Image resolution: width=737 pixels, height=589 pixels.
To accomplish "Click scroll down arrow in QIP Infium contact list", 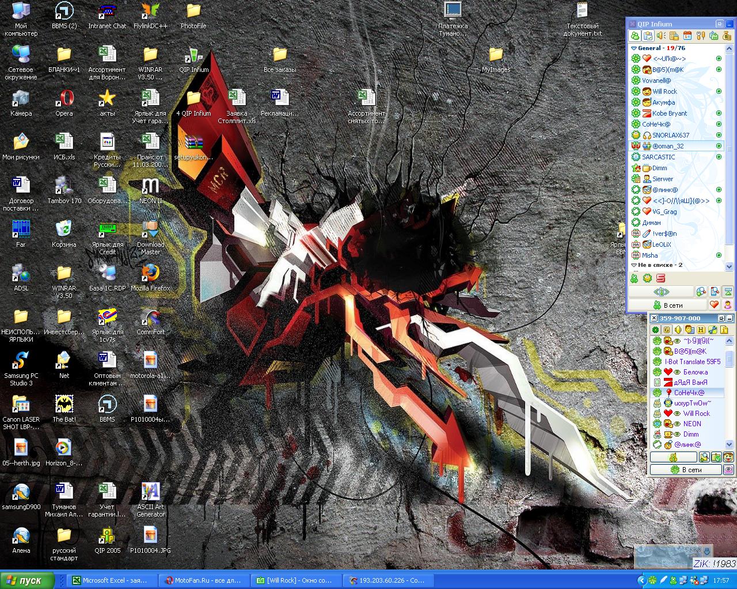I will (x=730, y=266).
